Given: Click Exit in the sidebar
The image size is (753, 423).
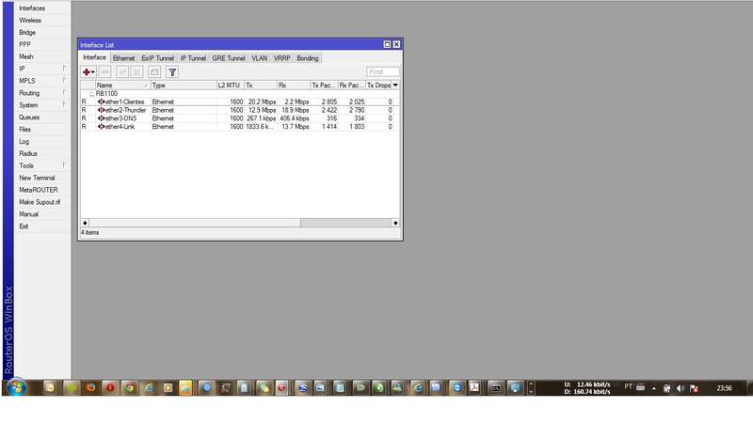Looking at the screenshot, I should (x=42, y=226).
